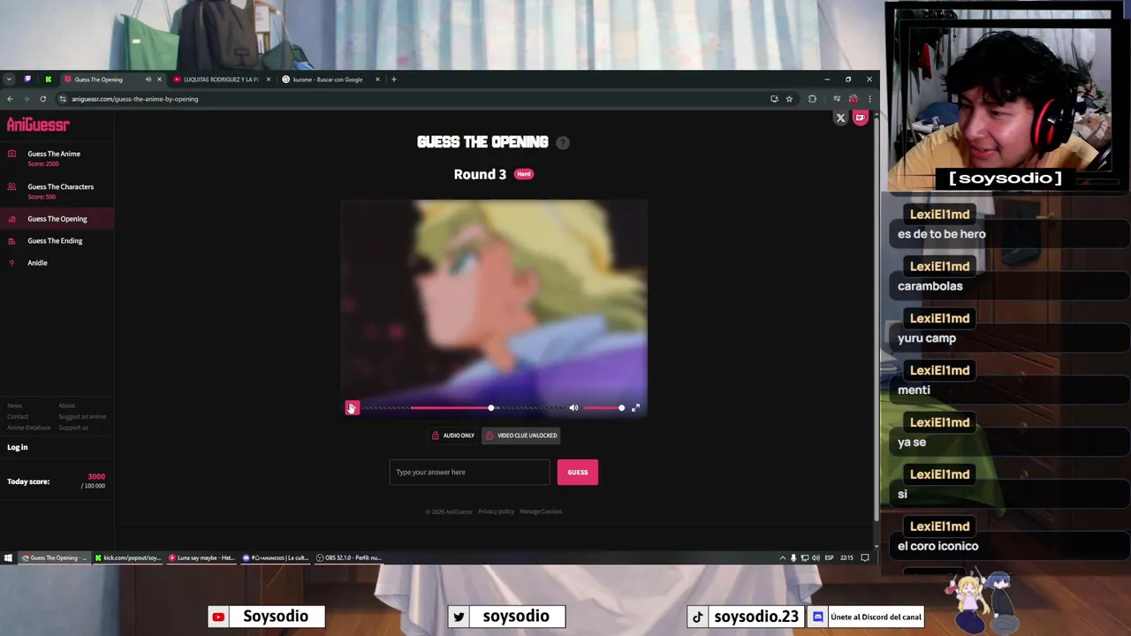
Task: Switch to the kurome Google search tab
Action: (x=327, y=79)
